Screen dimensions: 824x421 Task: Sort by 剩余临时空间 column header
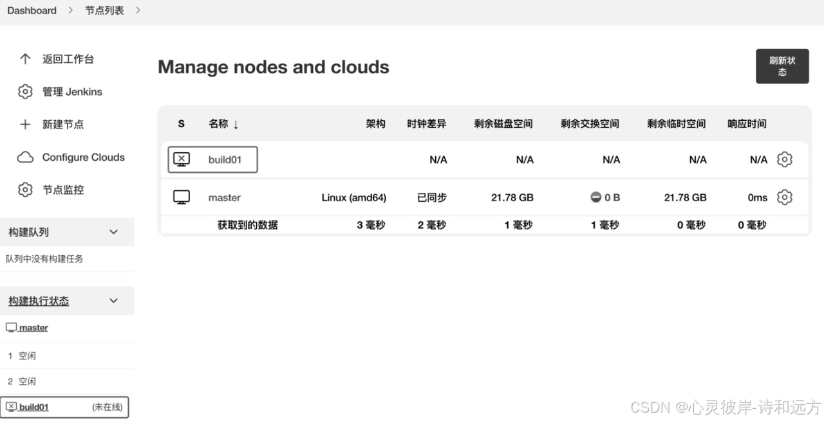pyautogui.click(x=677, y=124)
